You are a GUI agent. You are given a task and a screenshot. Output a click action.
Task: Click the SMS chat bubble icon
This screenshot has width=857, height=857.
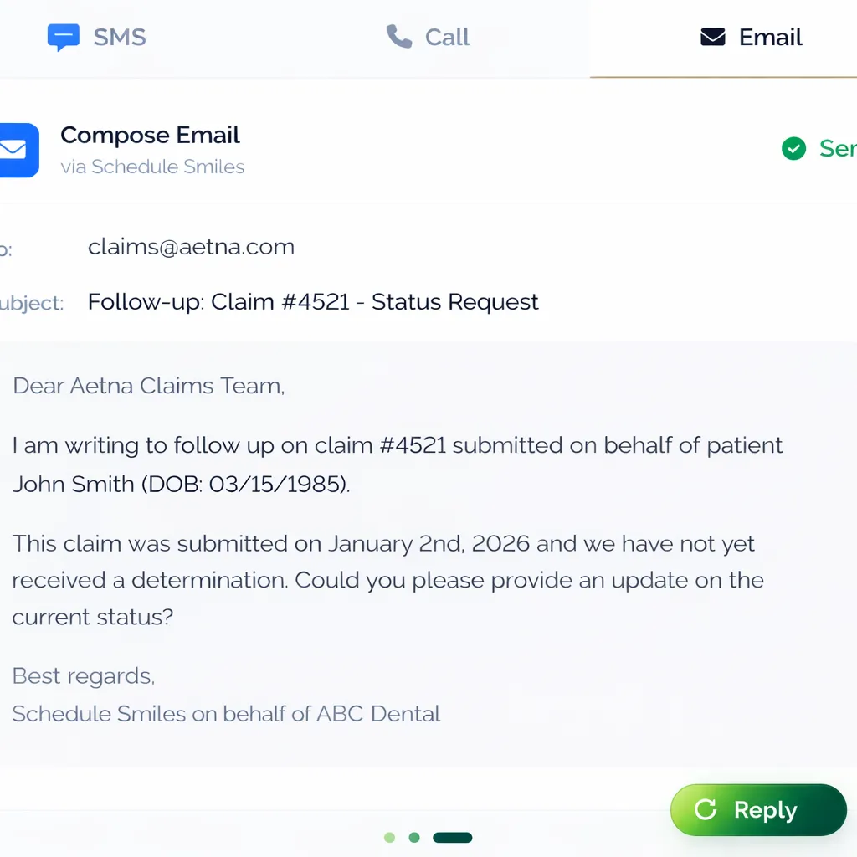click(64, 38)
